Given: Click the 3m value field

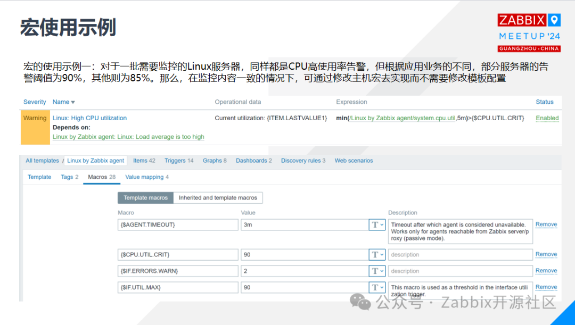Looking at the screenshot, I should point(305,224).
